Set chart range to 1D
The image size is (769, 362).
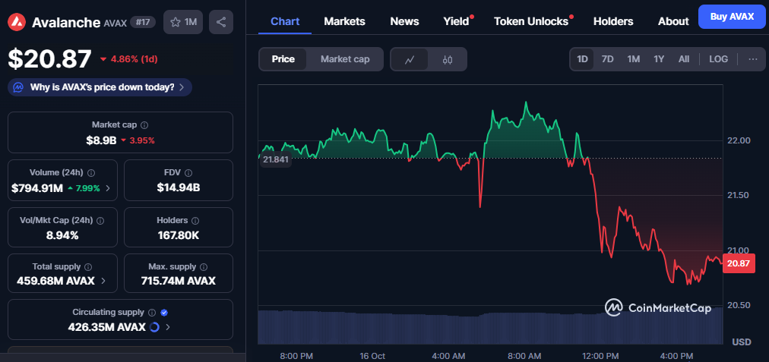click(582, 59)
